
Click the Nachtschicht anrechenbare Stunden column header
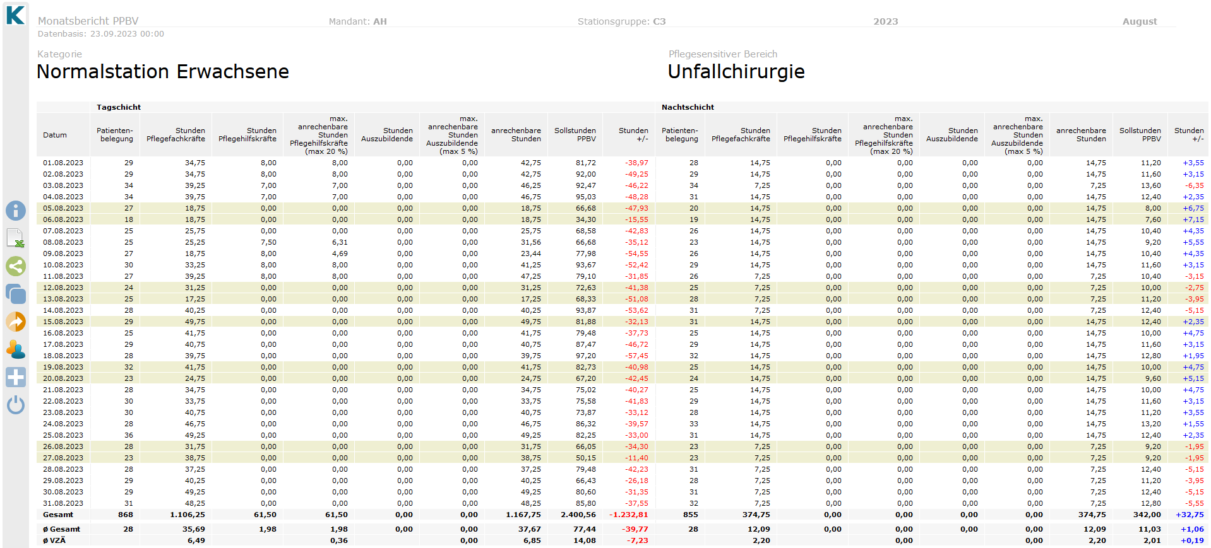point(1081,135)
